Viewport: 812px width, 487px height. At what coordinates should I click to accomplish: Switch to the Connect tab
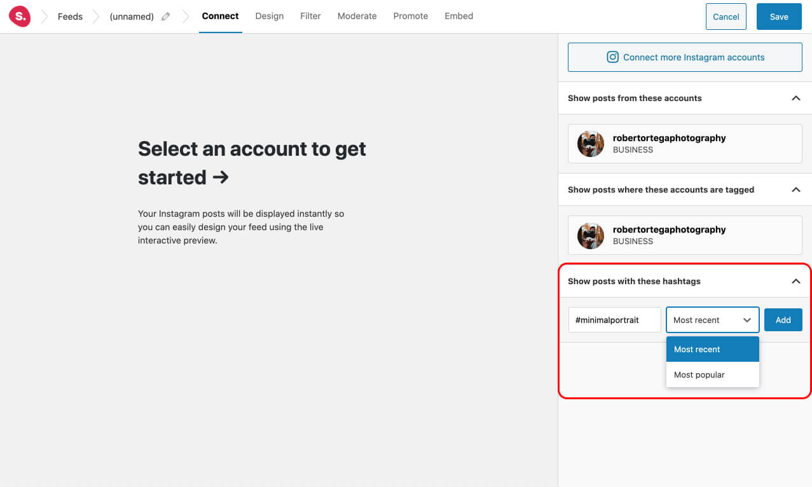click(221, 16)
